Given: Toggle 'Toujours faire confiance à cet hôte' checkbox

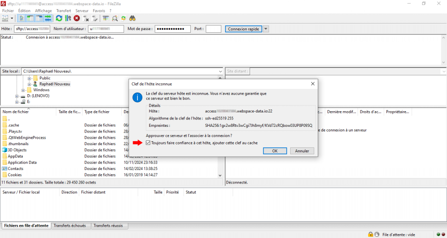Looking at the screenshot, I should (x=148, y=143).
